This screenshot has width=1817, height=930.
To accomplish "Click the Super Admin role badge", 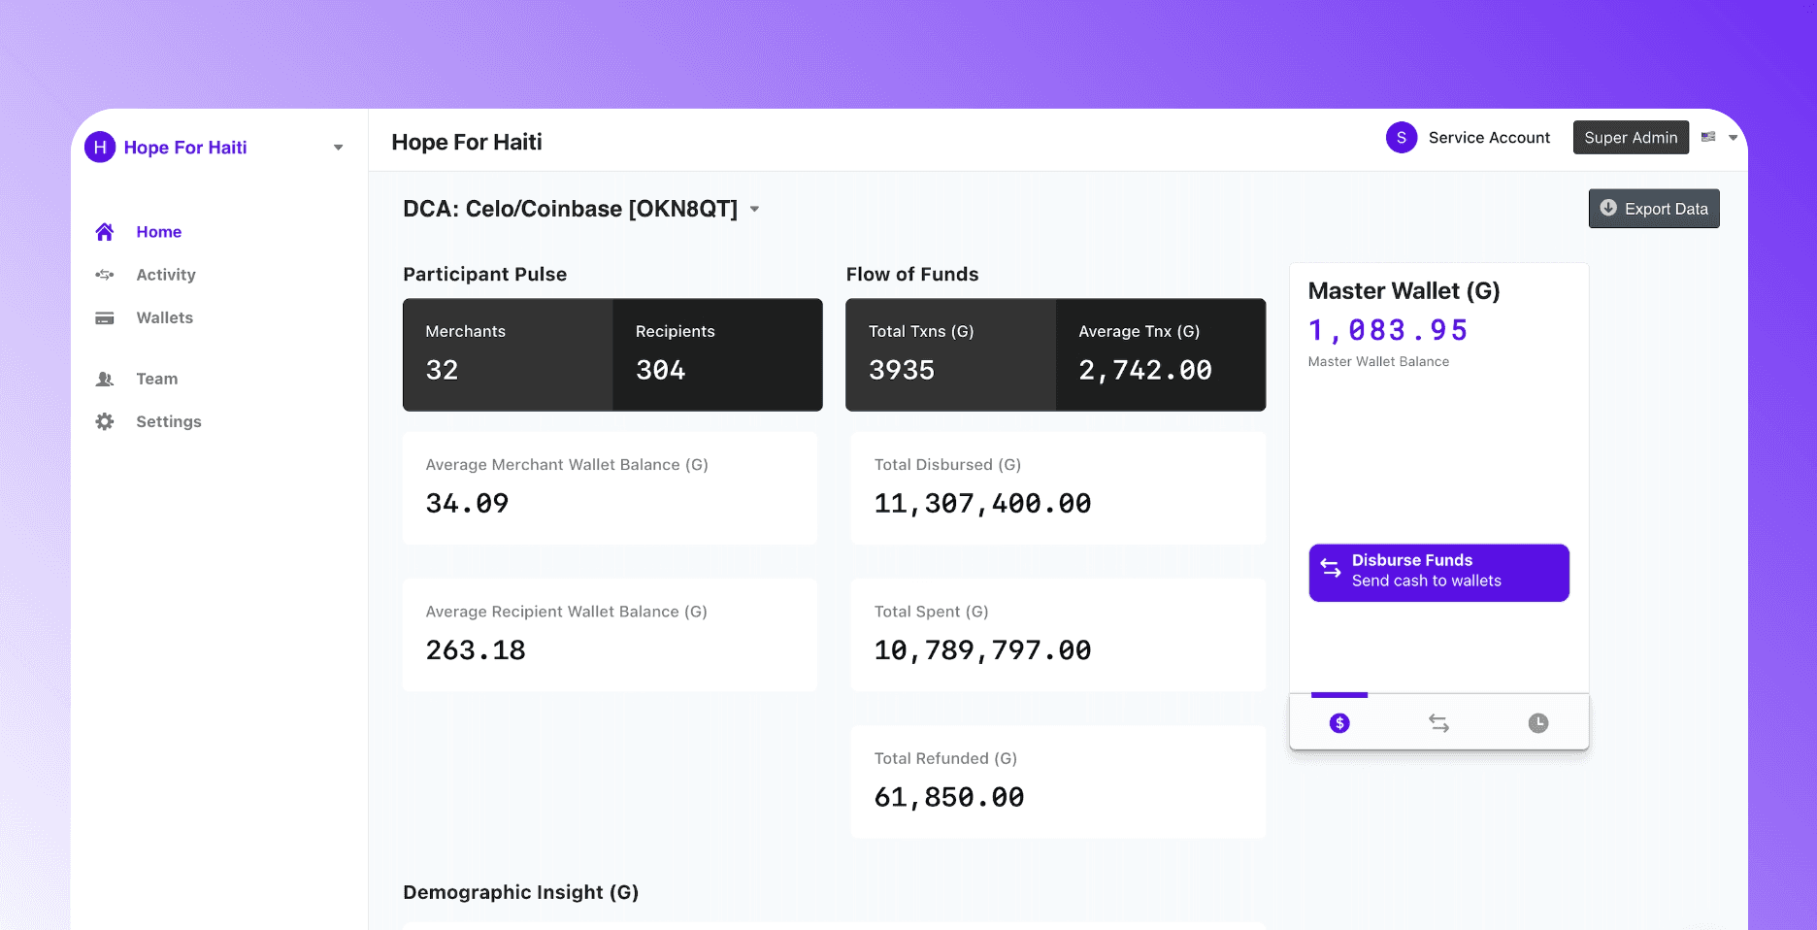I will pyautogui.click(x=1631, y=138).
